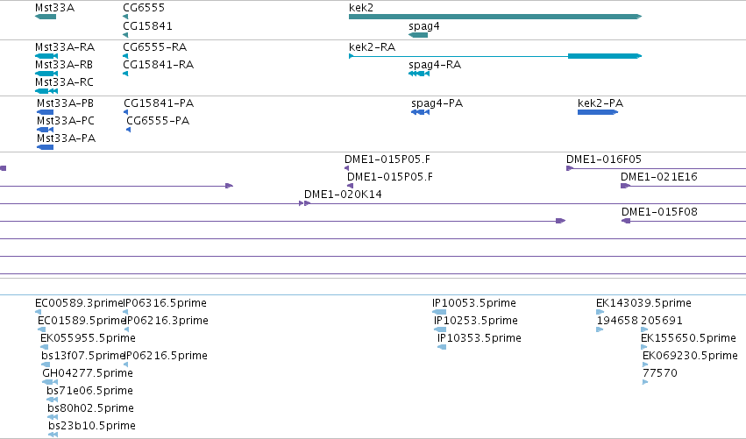Select the IP10253.5prime EST label
Viewport: 746px width, 439px height.
(x=476, y=321)
